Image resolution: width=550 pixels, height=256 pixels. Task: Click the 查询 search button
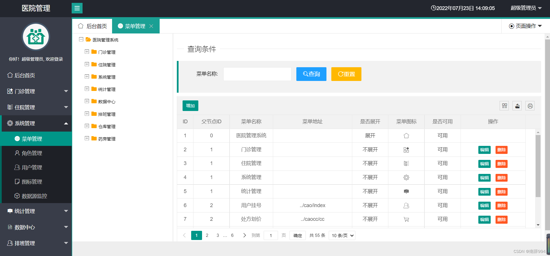point(311,74)
